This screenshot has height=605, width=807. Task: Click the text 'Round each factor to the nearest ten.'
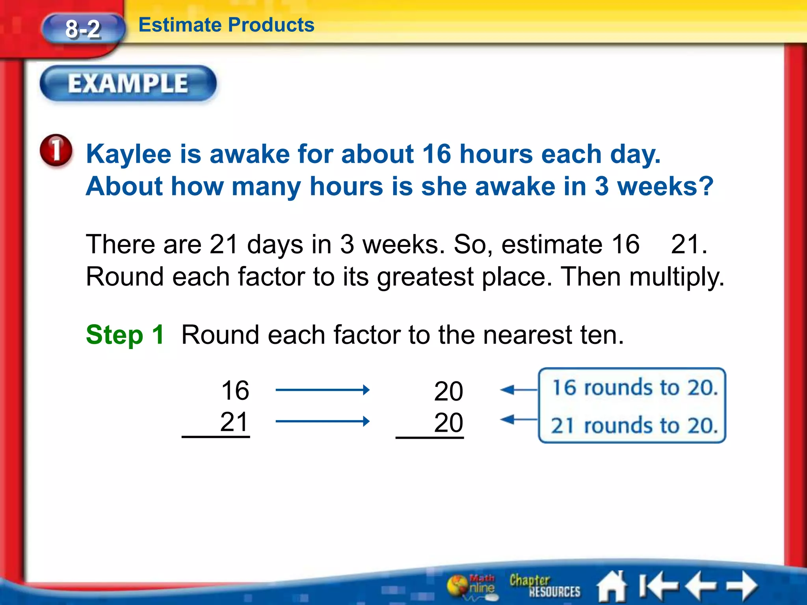point(403,335)
